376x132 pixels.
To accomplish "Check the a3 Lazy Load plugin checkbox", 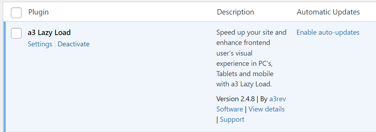I will click(x=16, y=33).
